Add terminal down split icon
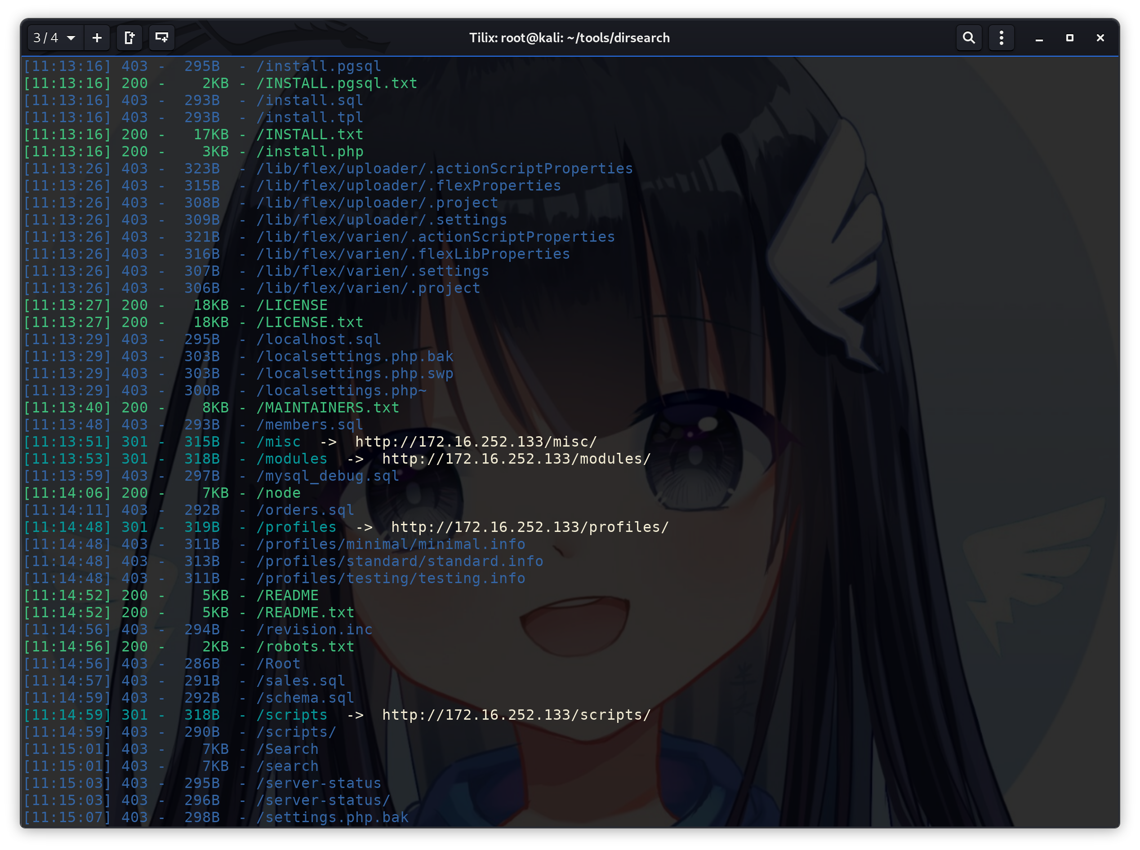Image resolution: width=1140 pixels, height=850 pixels. (162, 38)
